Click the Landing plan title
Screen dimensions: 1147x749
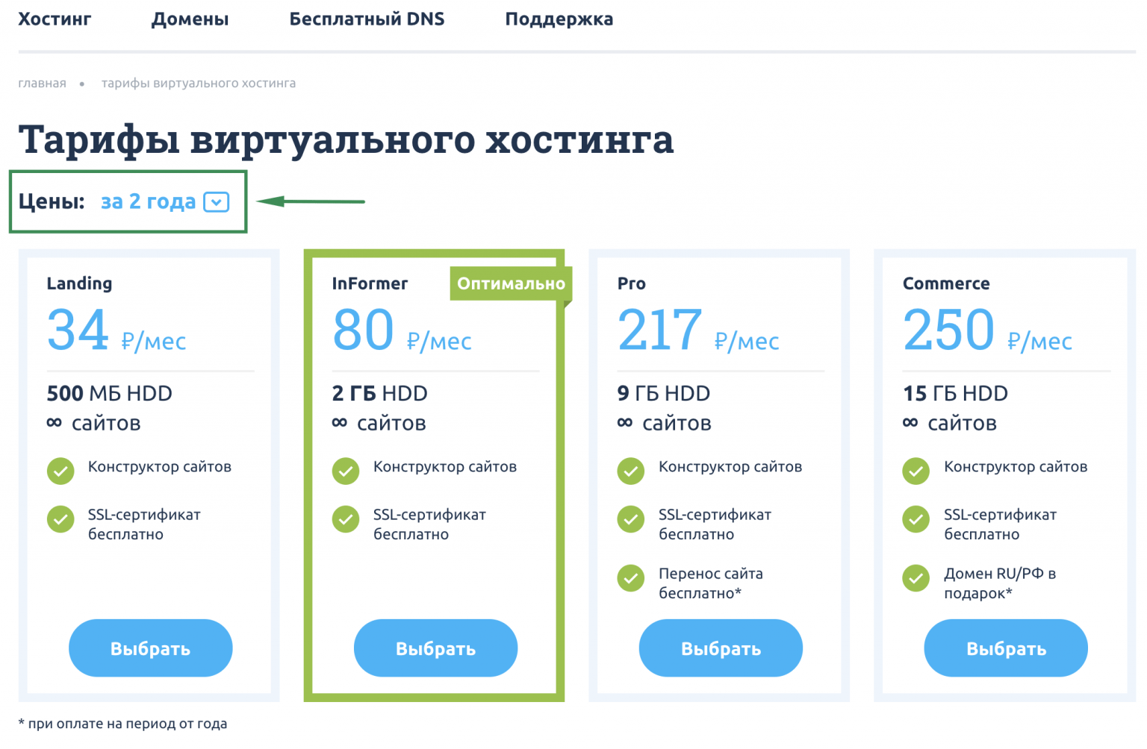[79, 283]
